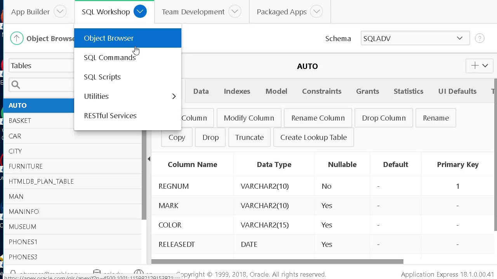The image size is (497, 279).
Task: Click the Object Browser up-arrow home icon
Action: point(17,38)
